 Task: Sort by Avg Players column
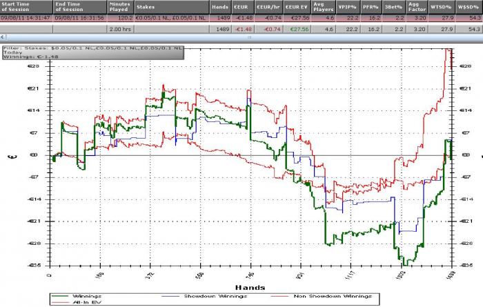(323, 7)
